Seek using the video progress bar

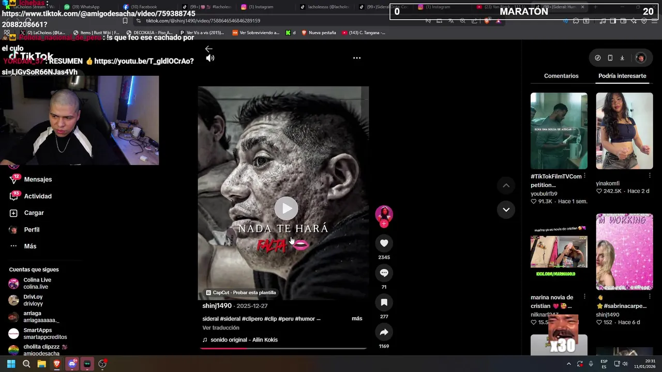pos(283,348)
